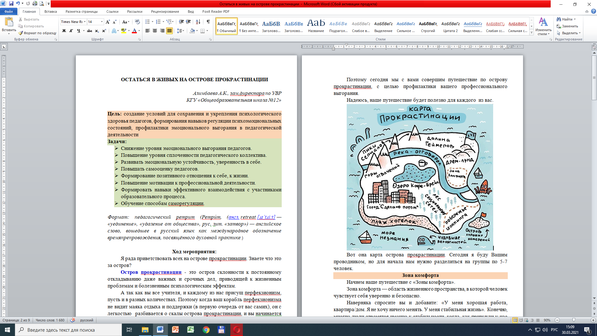
Task: Toggle show paragraph marks (¶)
Action: pos(208,22)
